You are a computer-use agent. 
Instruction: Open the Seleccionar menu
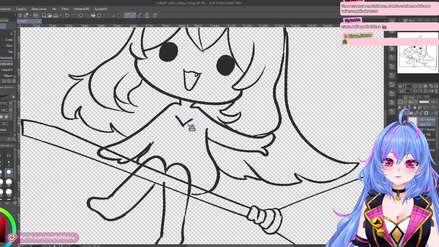tap(39, 9)
